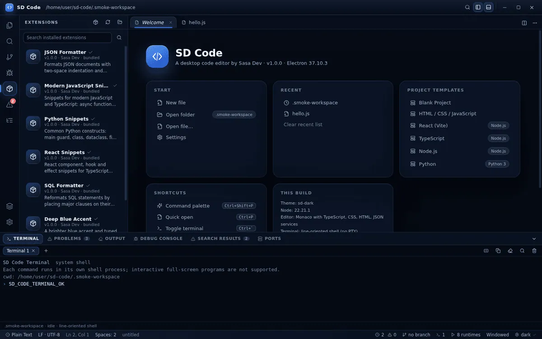Click the split terminal icon
Viewport: 542px width, 339px height.
(486, 251)
